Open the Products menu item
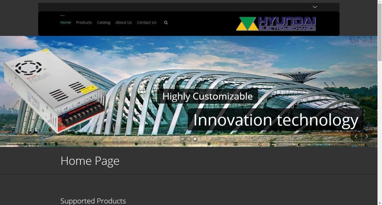Image resolution: width=382 pixels, height=205 pixels. pyautogui.click(x=84, y=22)
